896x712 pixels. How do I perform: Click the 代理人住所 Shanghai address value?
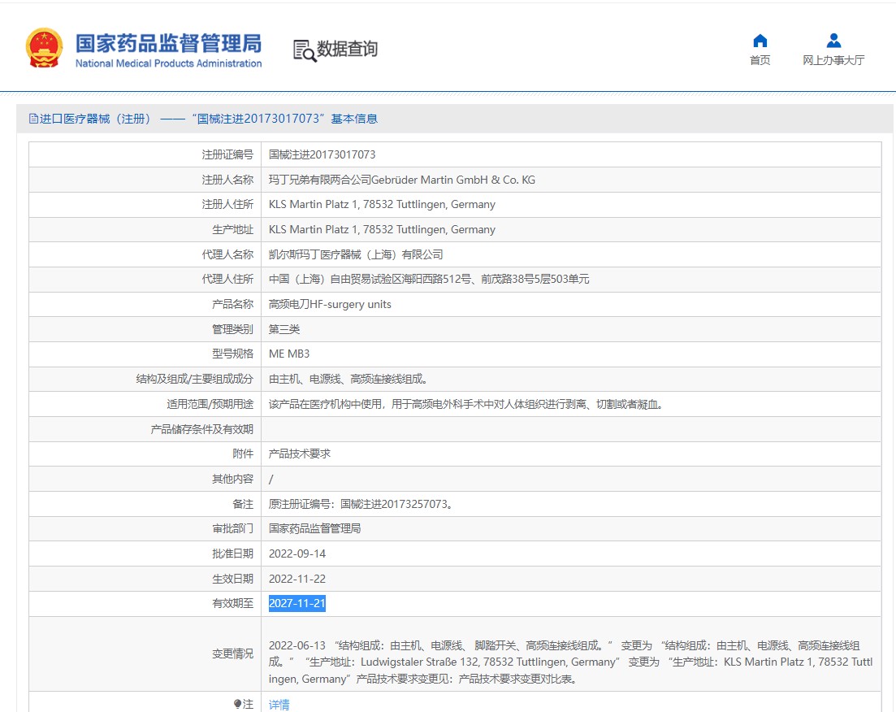[429, 279]
